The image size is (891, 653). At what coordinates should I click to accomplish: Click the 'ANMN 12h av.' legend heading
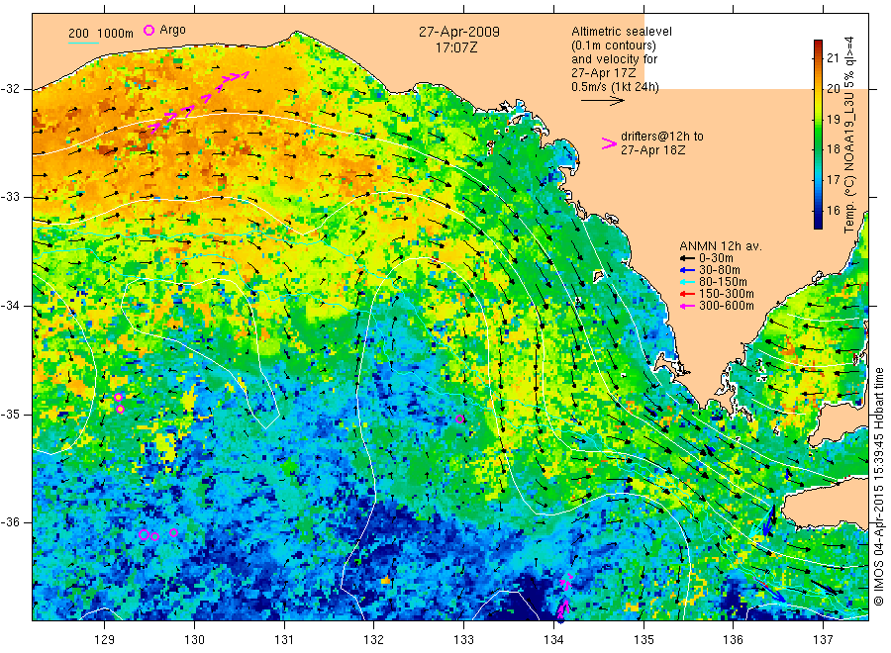coord(721,246)
